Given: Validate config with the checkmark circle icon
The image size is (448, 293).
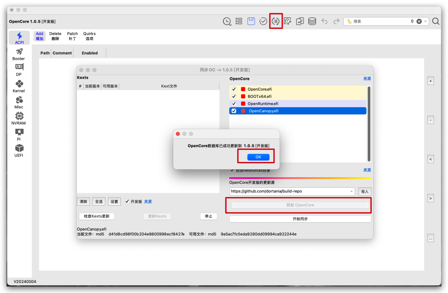Looking at the screenshot, I should click(263, 21).
